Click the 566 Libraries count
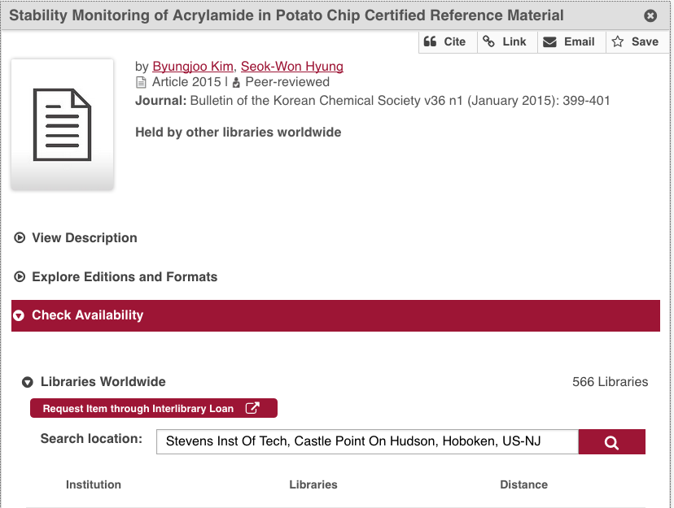The width and height of the screenshot is (674, 508). tap(610, 382)
